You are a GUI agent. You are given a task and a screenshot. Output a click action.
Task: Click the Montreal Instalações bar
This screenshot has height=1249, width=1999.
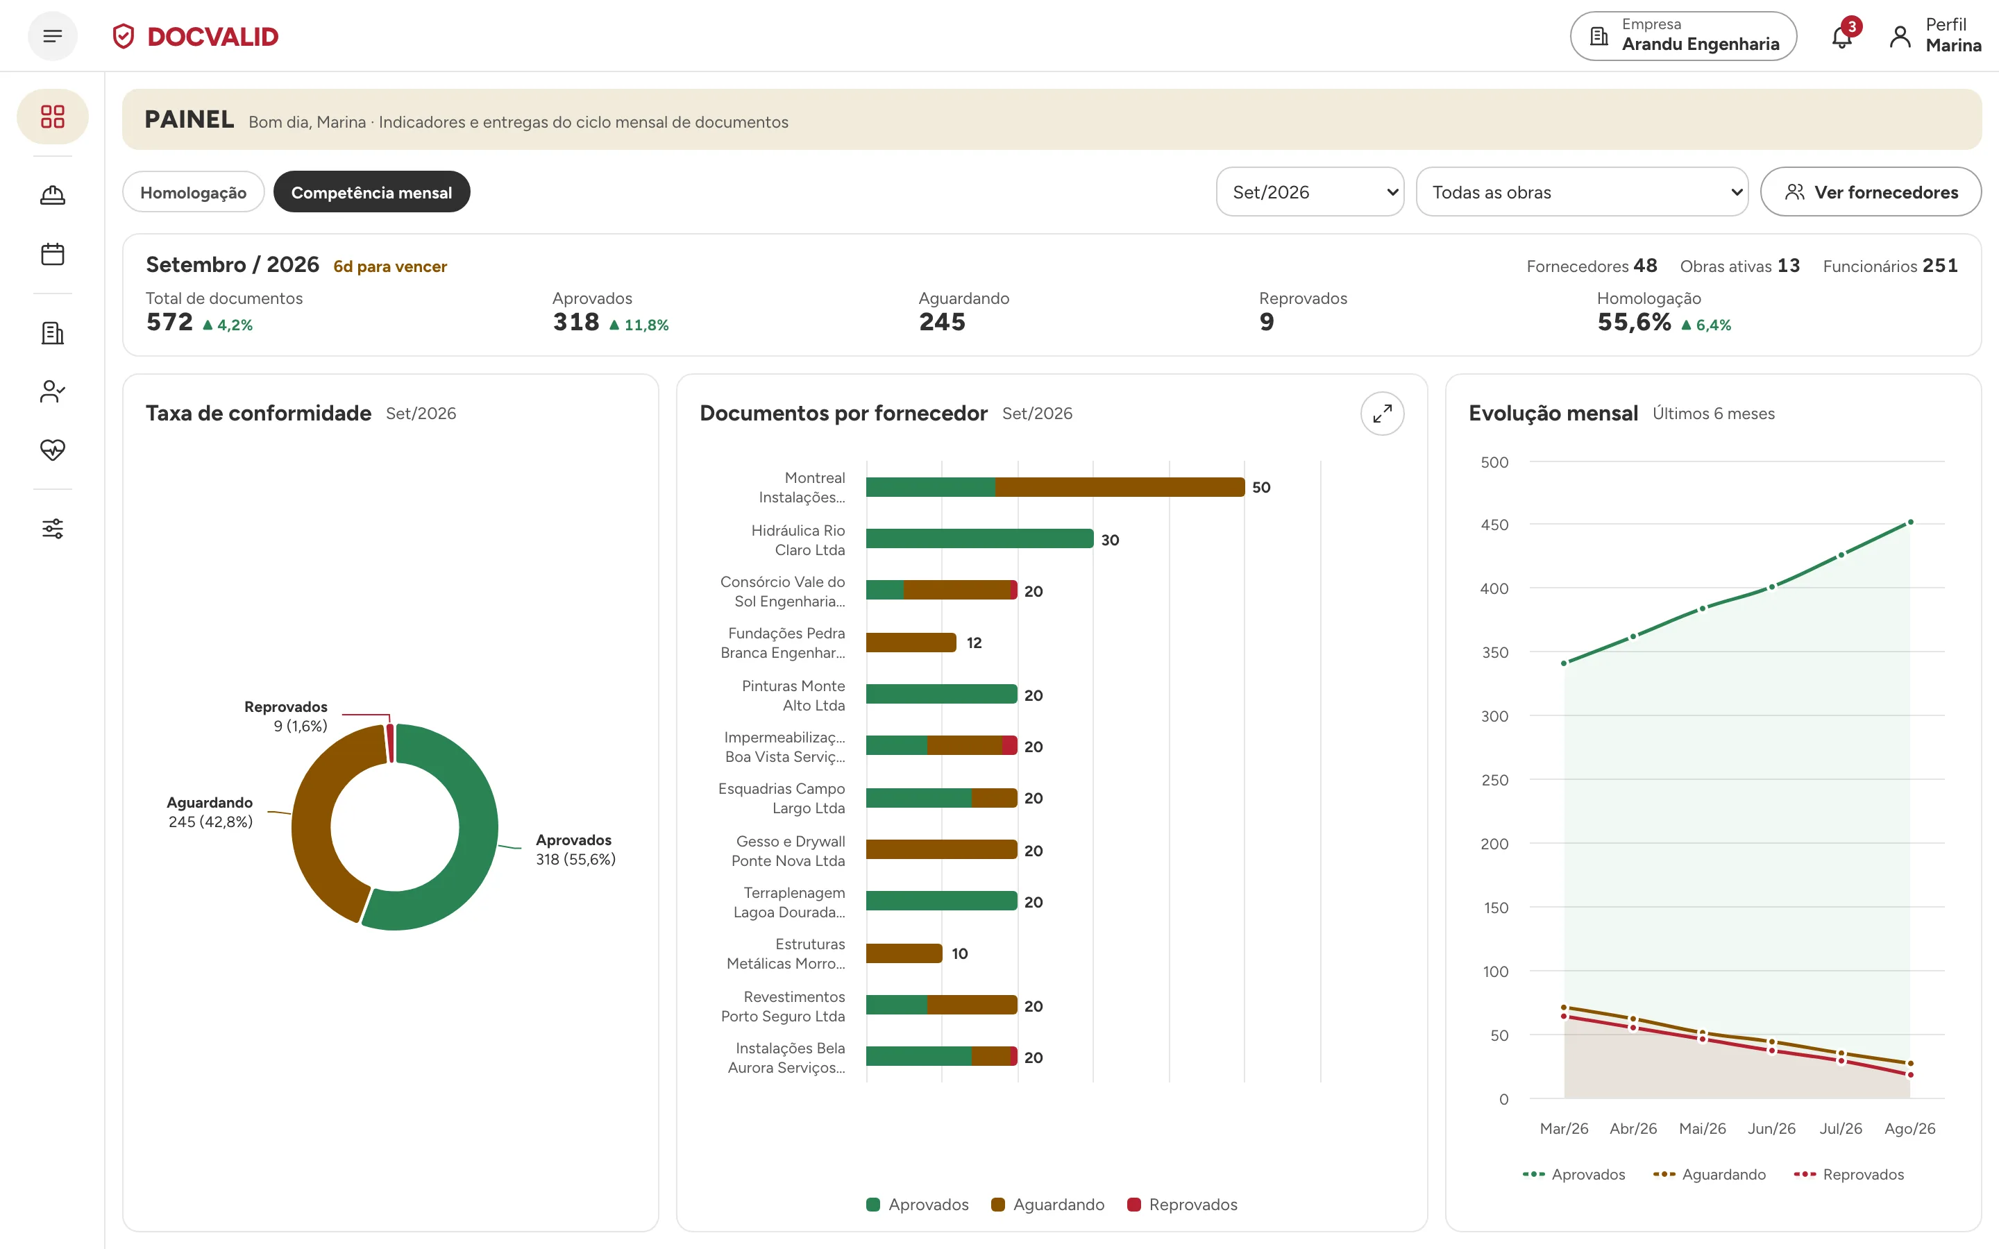[x=1055, y=487]
